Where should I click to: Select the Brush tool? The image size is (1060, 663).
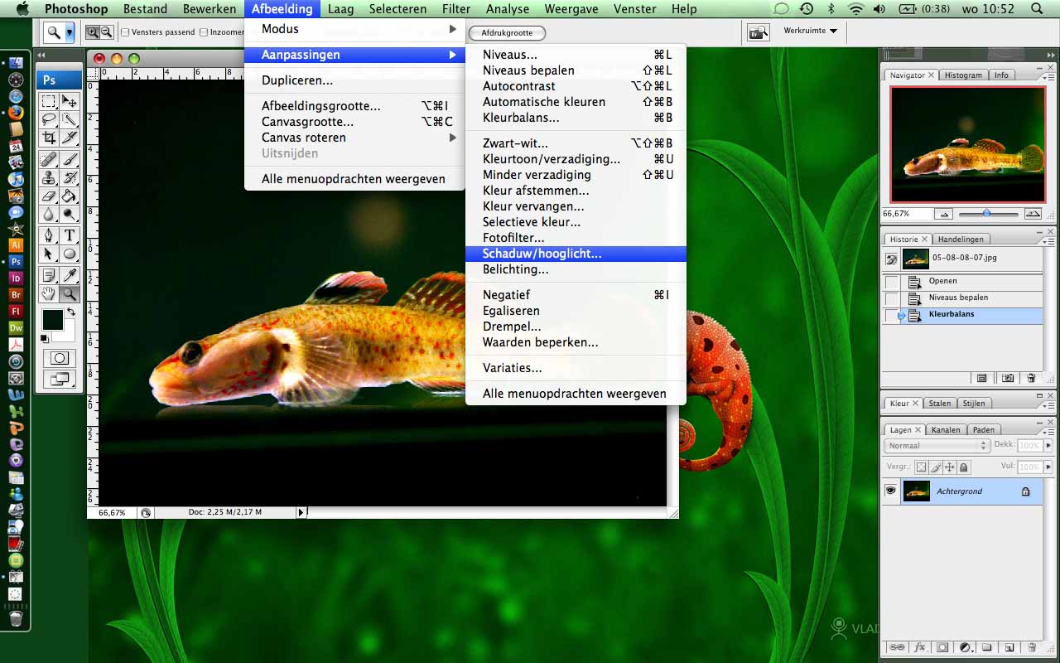(70, 159)
